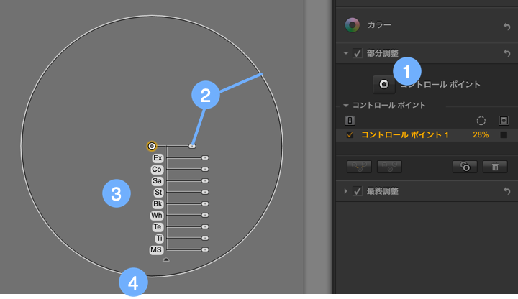Collapse the 部分調整 section triangle
The image size is (518, 299).
click(346, 52)
